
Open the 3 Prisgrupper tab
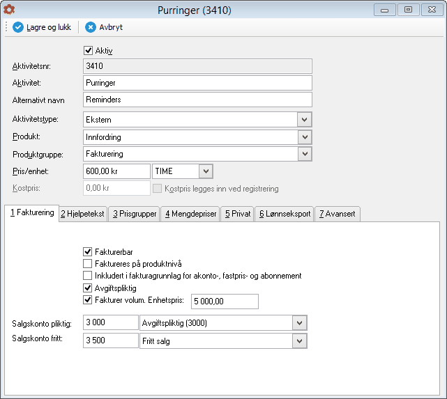pos(135,214)
